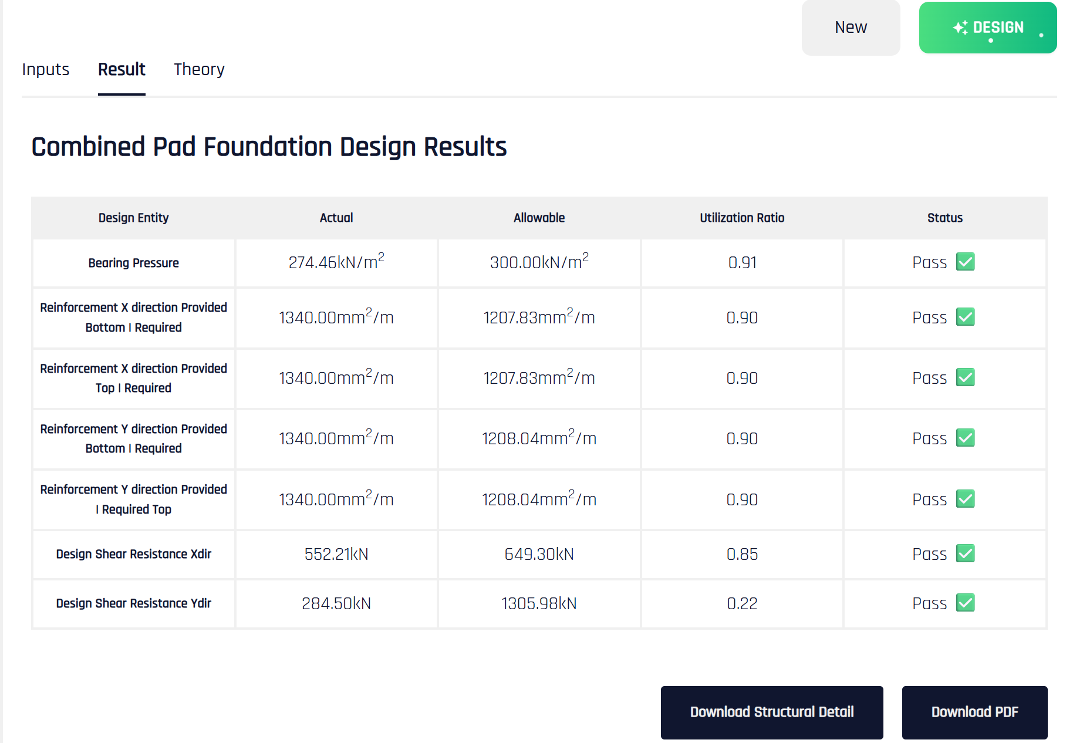Screen dimensions: 1073x743
Task: Switch to the Inputs tab
Action: coord(45,69)
